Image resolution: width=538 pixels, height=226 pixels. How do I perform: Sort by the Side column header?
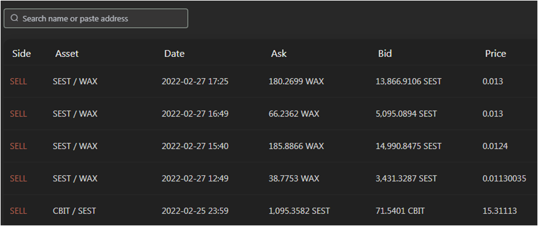point(21,54)
